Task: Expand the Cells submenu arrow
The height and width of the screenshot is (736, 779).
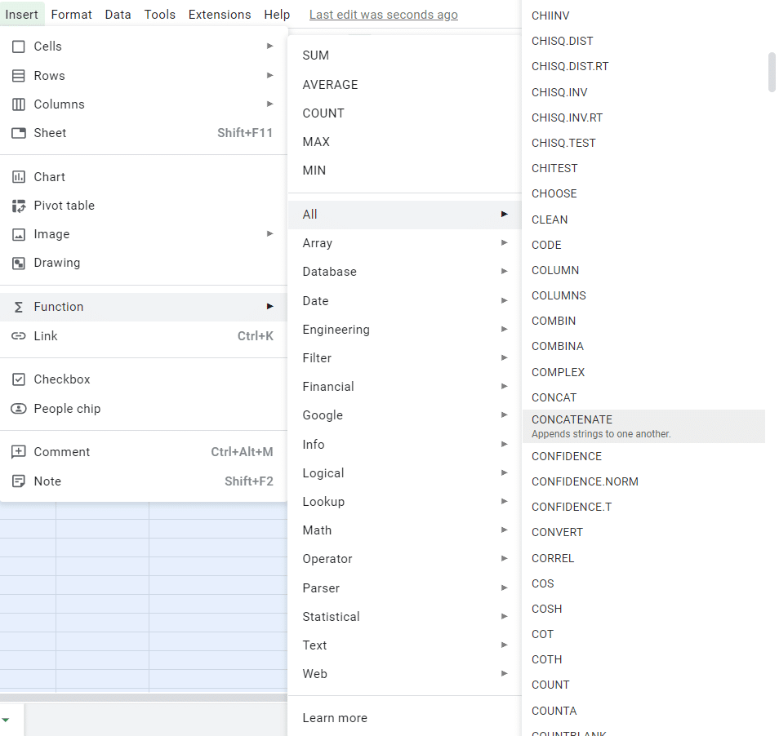Action: tap(269, 47)
